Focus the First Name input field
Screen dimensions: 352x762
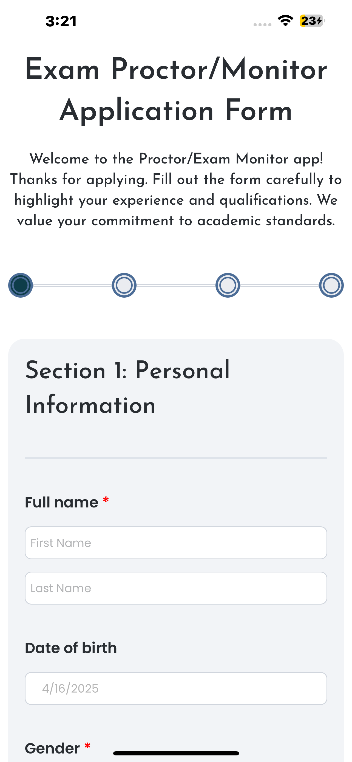[x=176, y=543]
